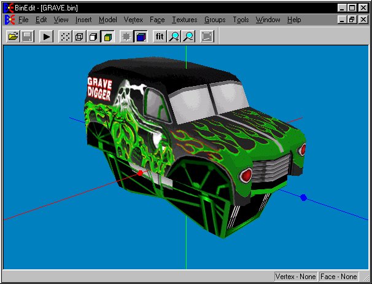Expand the Vertex menu
Screen dimensions: 372x284
pyautogui.click(x=133, y=20)
